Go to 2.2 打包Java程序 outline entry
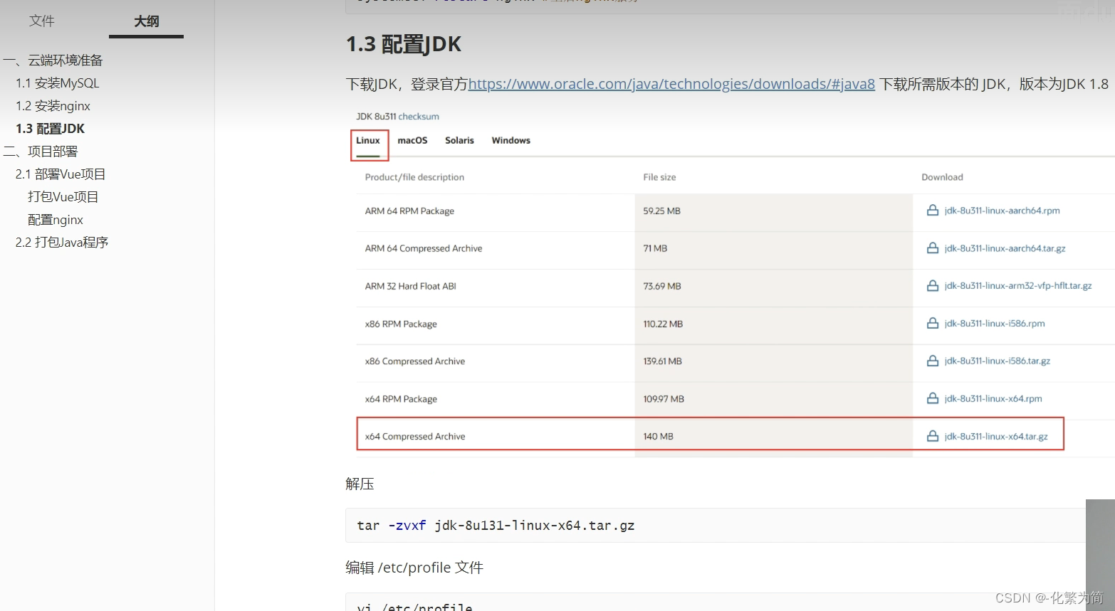Image resolution: width=1115 pixels, height=611 pixels. (x=62, y=243)
